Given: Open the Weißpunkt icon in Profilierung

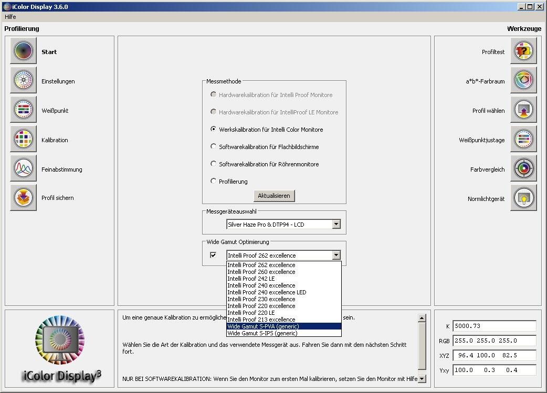Looking at the screenshot, I should click(24, 110).
